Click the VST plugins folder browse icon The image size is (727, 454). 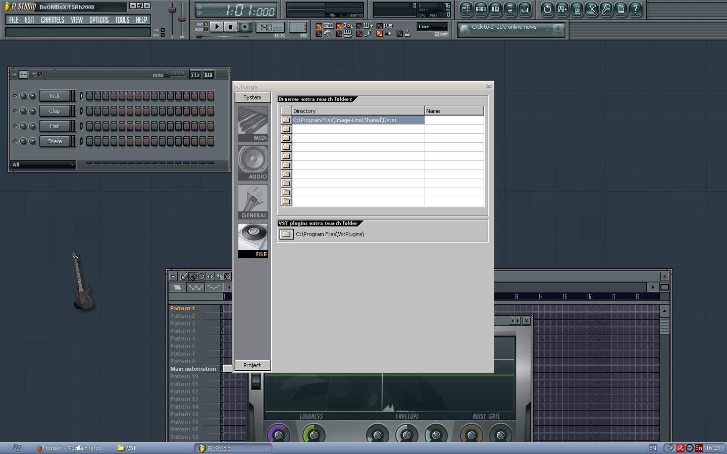[x=286, y=234]
